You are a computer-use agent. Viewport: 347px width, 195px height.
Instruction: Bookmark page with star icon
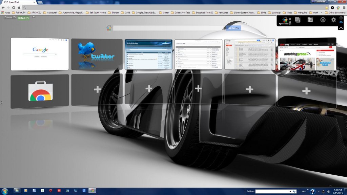click(327, 7)
